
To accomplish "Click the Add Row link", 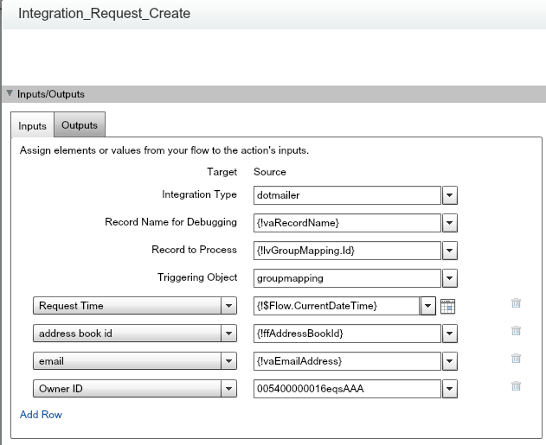I will (41, 415).
